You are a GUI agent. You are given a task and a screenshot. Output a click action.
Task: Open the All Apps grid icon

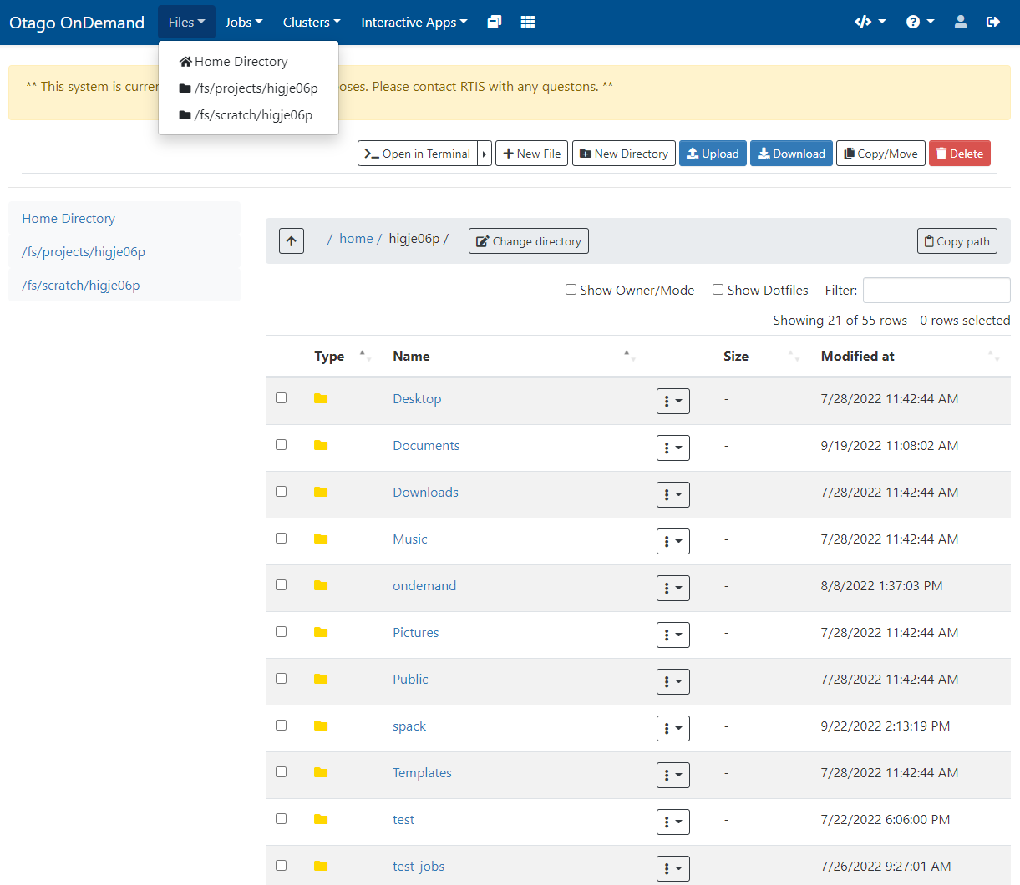click(x=527, y=22)
